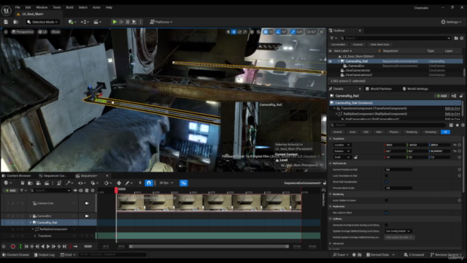Image resolution: width=467 pixels, height=263 pixels.
Task: Toggle Actor Hidden In Game checkbox
Action: (386, 200)
